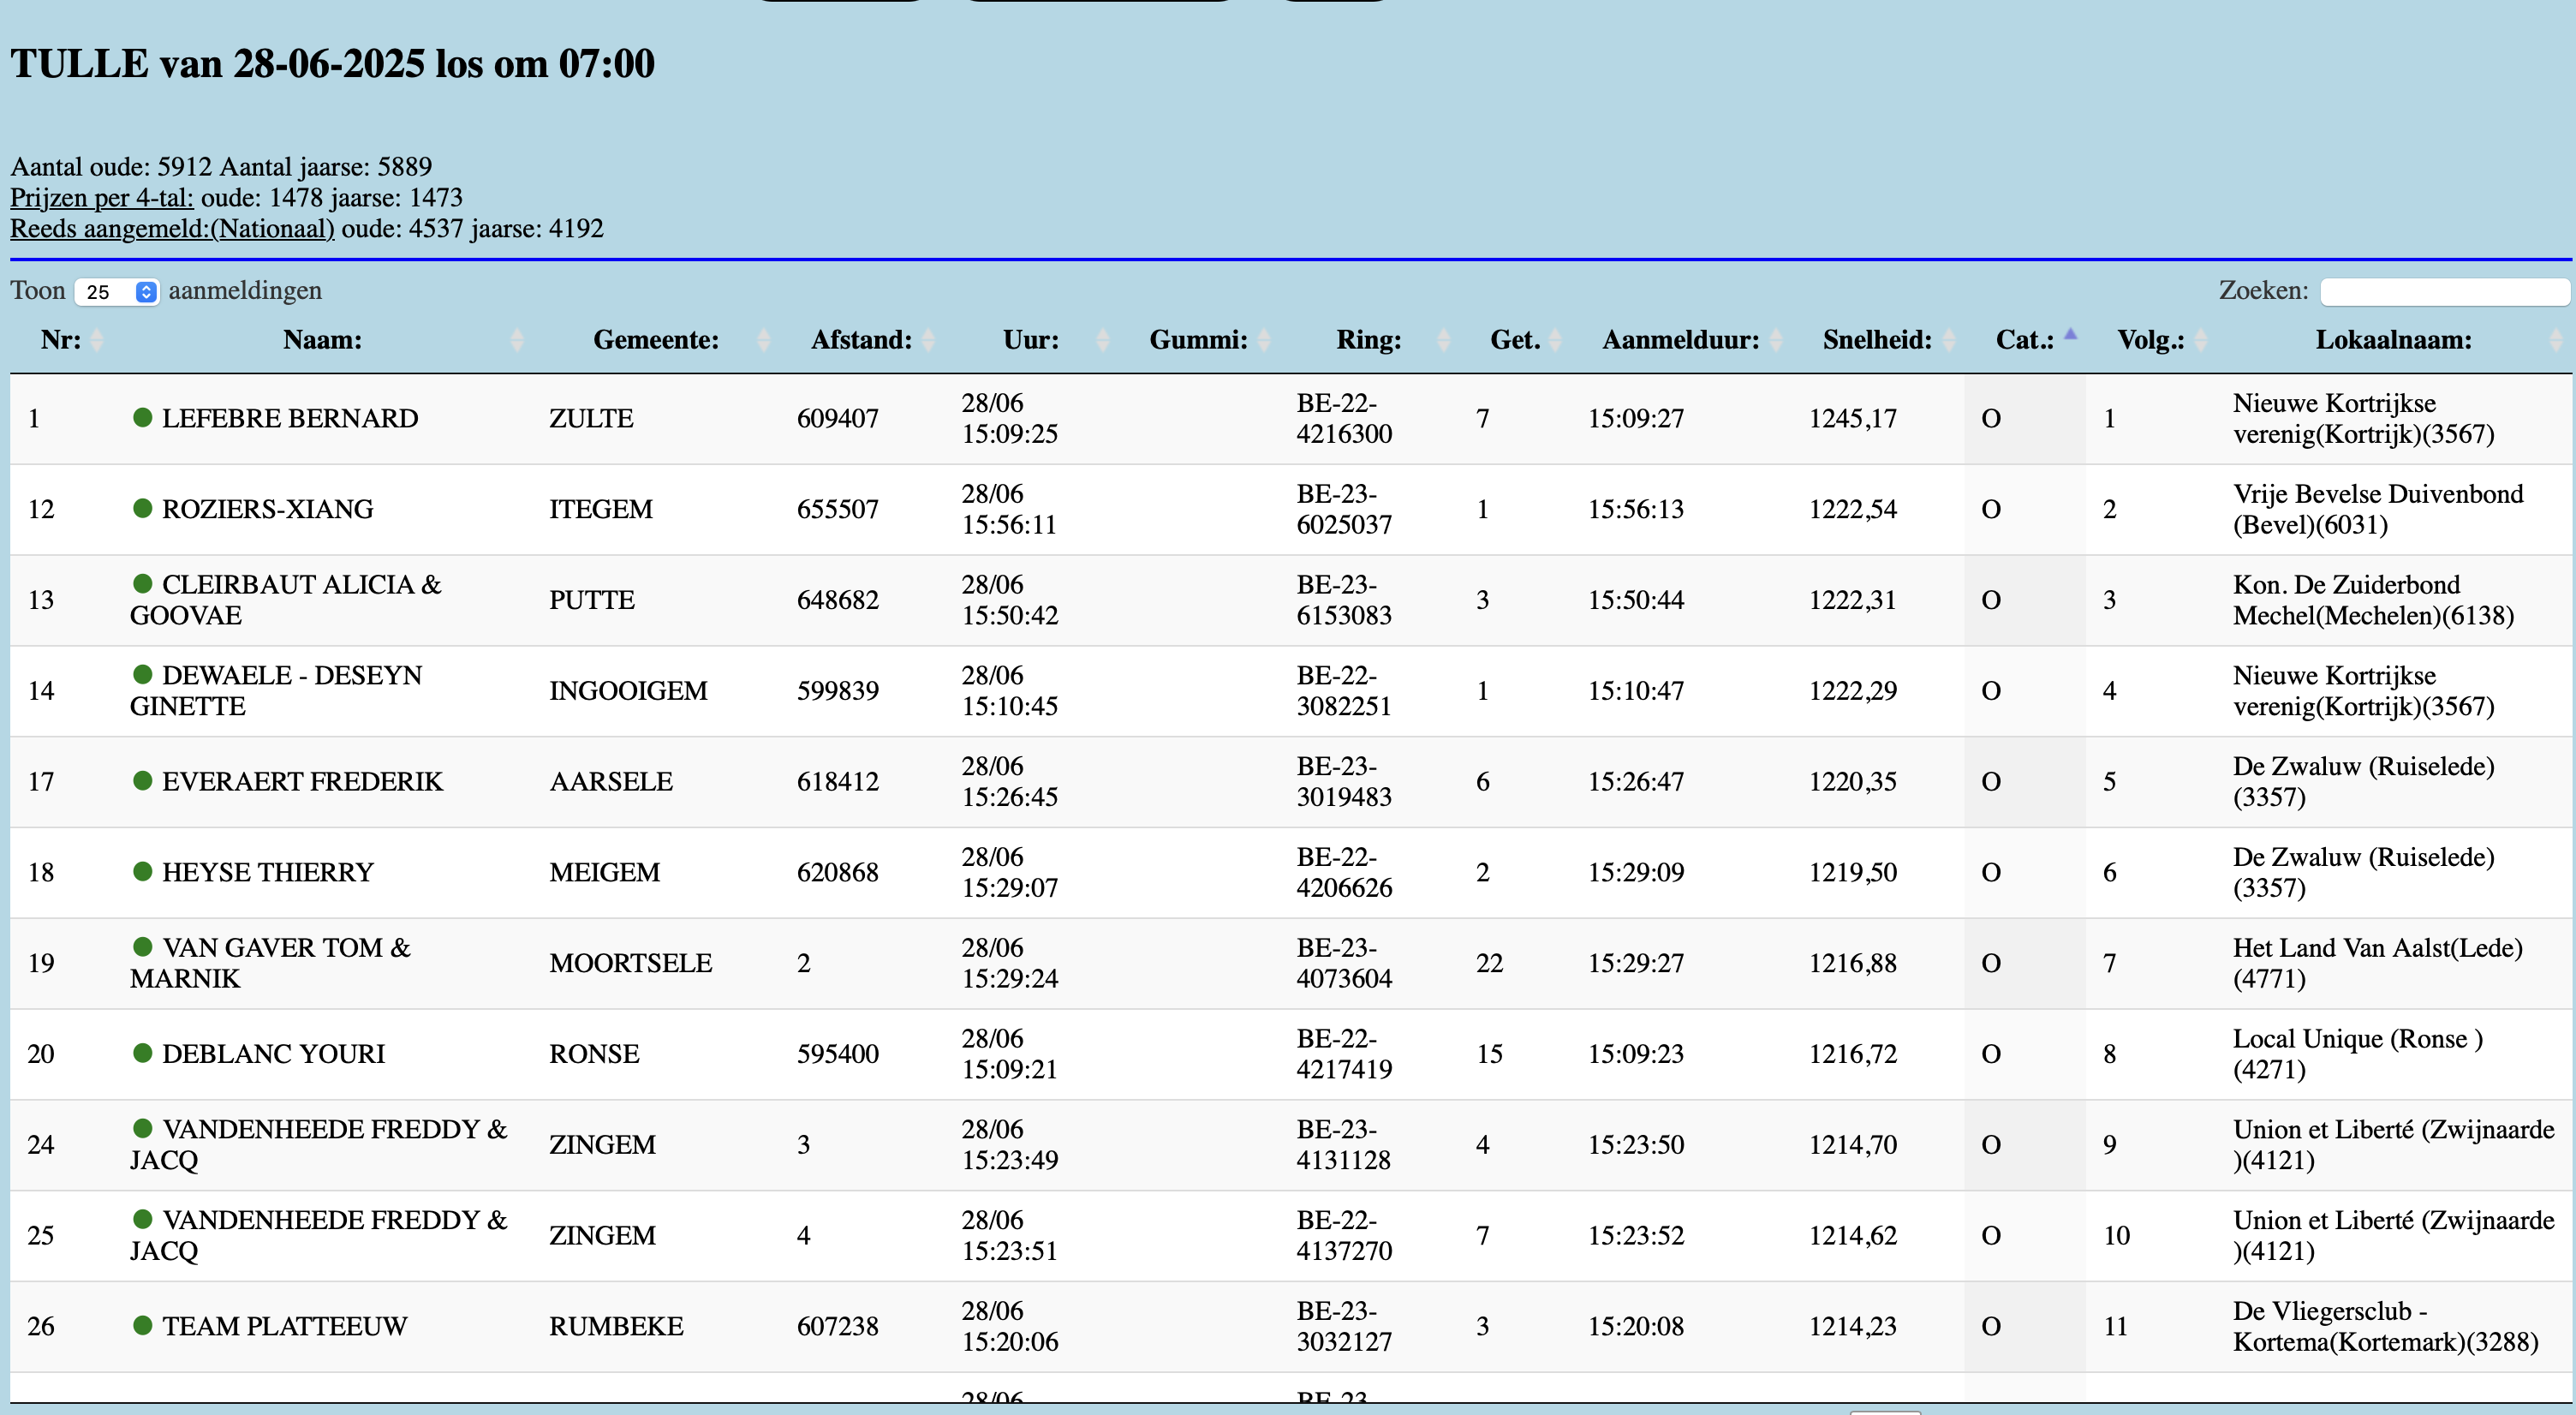The image size is (2576, 1415).
Task: Sort by Volg. column header
Action: [2150, 340]
